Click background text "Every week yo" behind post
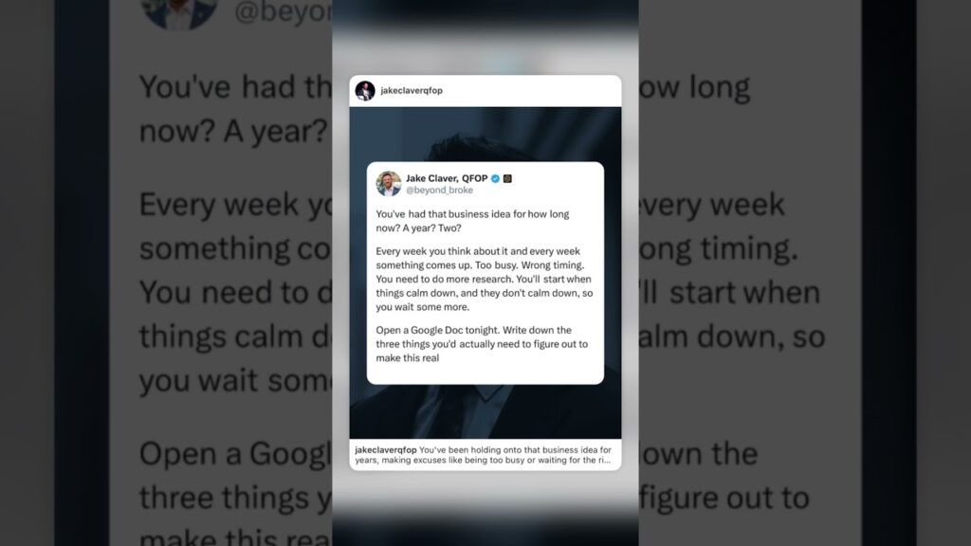 point(236,205)
